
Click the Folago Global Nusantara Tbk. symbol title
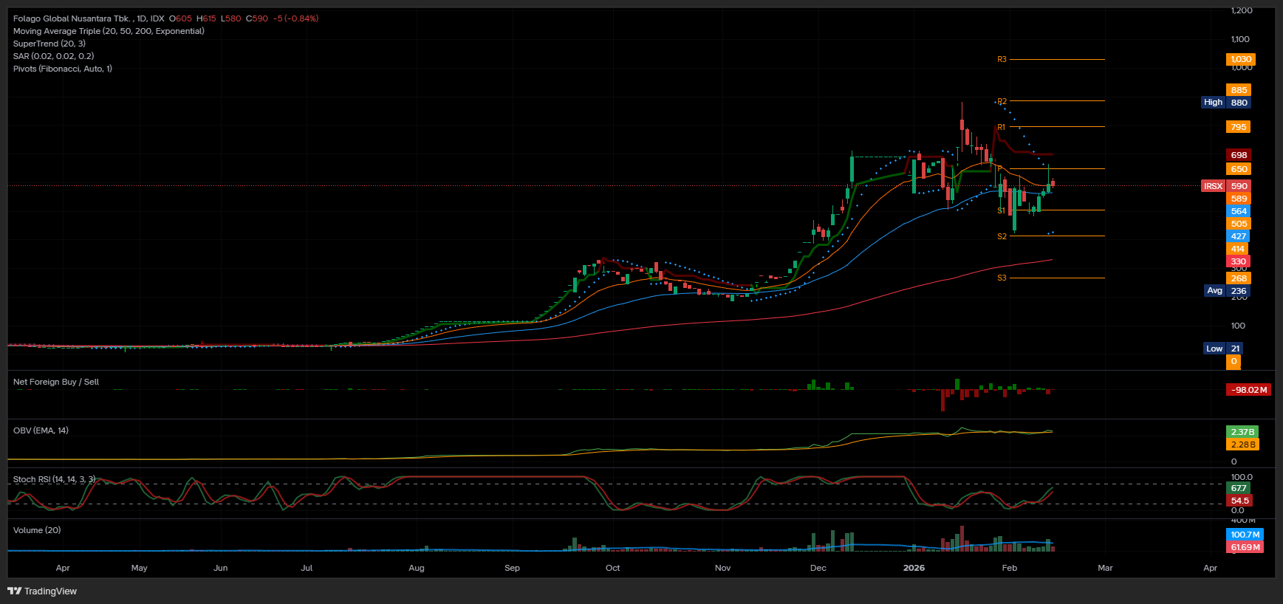click(72, 18)
